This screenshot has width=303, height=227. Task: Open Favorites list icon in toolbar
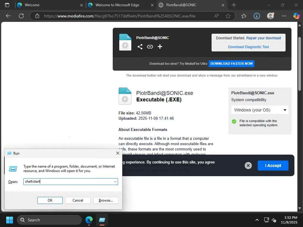point(244,16)
